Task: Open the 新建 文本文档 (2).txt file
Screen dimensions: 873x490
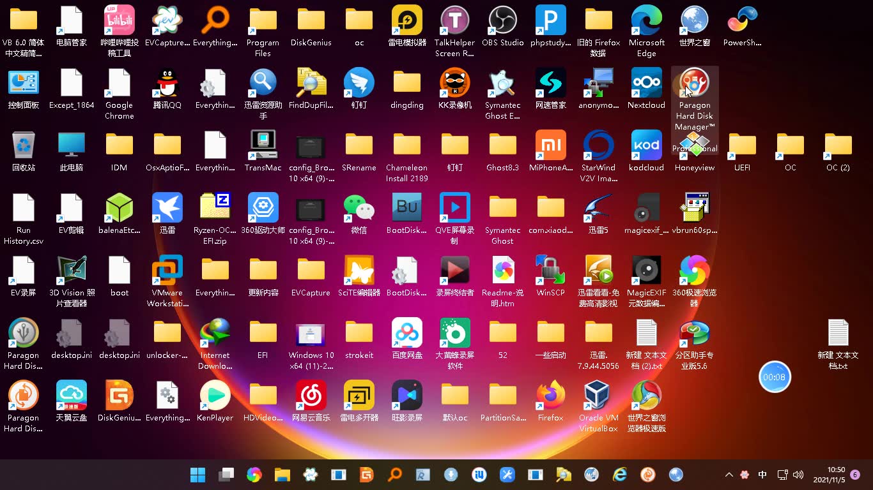Action: pos(647,345)
